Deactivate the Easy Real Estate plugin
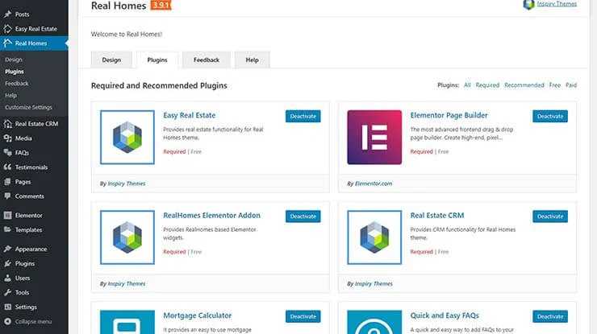597x334 pixels. 303,116
